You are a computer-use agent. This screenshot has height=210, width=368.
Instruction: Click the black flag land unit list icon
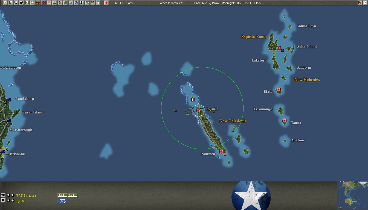tap(3, 200)
